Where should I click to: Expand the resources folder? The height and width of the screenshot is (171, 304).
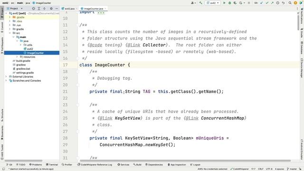(x=17, y=57)
